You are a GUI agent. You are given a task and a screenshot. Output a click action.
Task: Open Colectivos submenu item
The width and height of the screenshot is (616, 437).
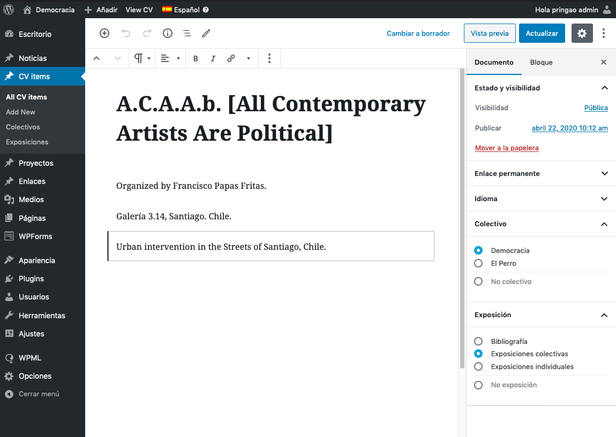click(23, 127)
